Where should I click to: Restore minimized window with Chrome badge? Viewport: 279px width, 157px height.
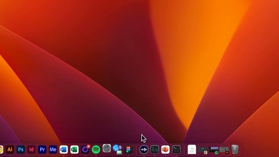(203, 150)
